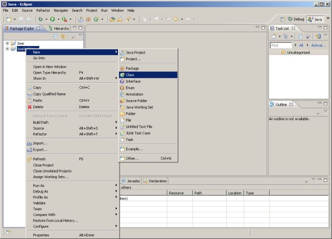Switch to the Java perspective button
Image resolution: width=332 pixels, height=239 pixels.
[x=315, y=19]
